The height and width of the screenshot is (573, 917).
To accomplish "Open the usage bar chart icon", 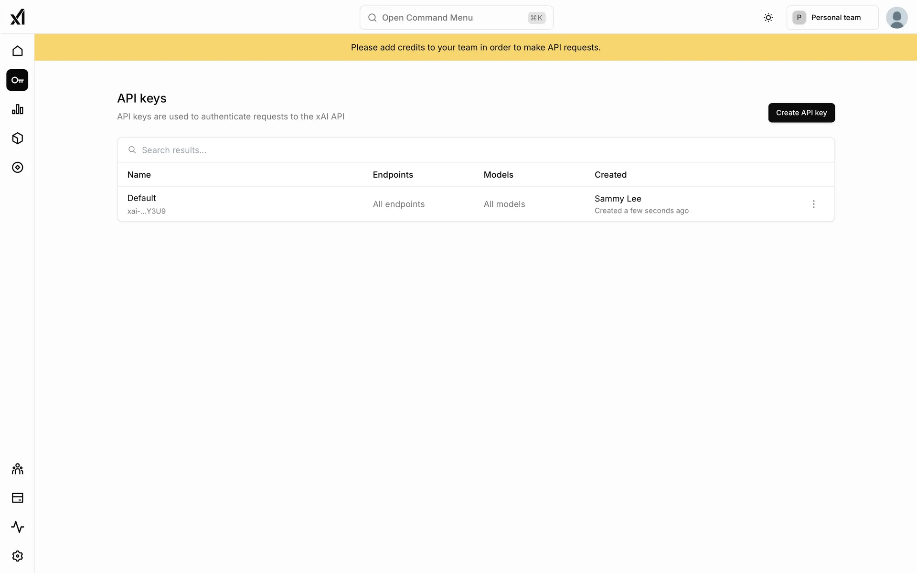I will (x=17, y=109).
